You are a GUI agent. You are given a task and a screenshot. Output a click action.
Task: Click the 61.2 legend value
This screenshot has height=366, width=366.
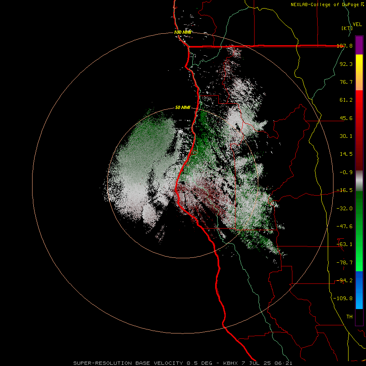tap(346, 100)
